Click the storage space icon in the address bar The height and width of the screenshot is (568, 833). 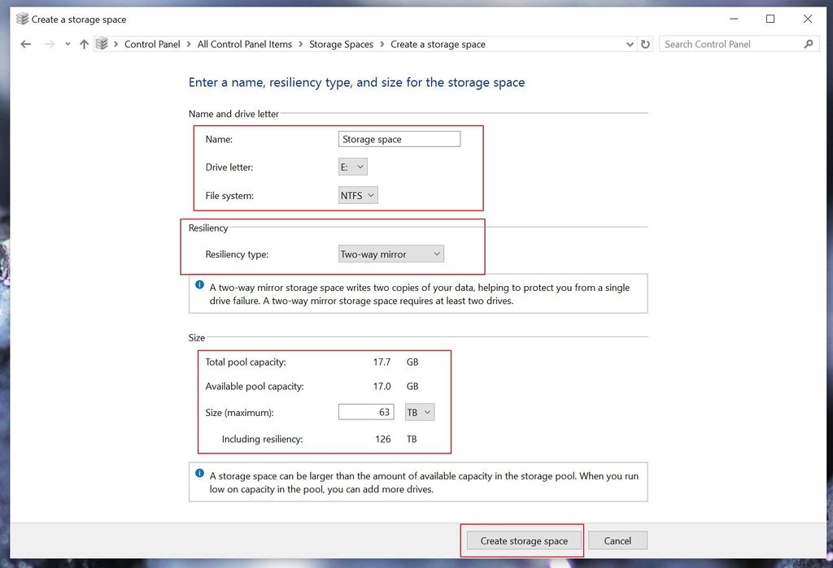coord(102,44)
